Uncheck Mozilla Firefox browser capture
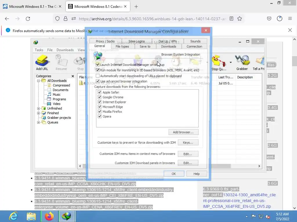 (x=100, y=112)
